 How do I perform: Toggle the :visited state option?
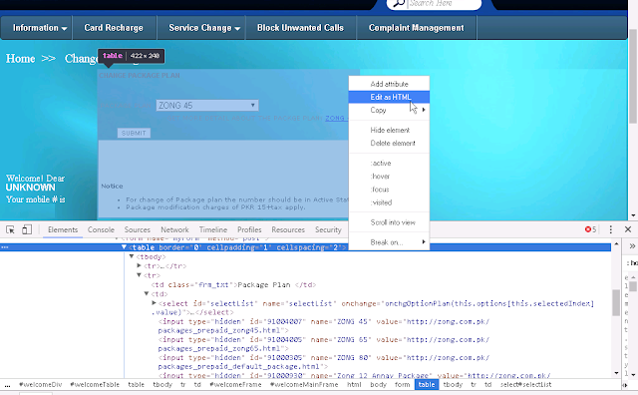click(389, 202)
